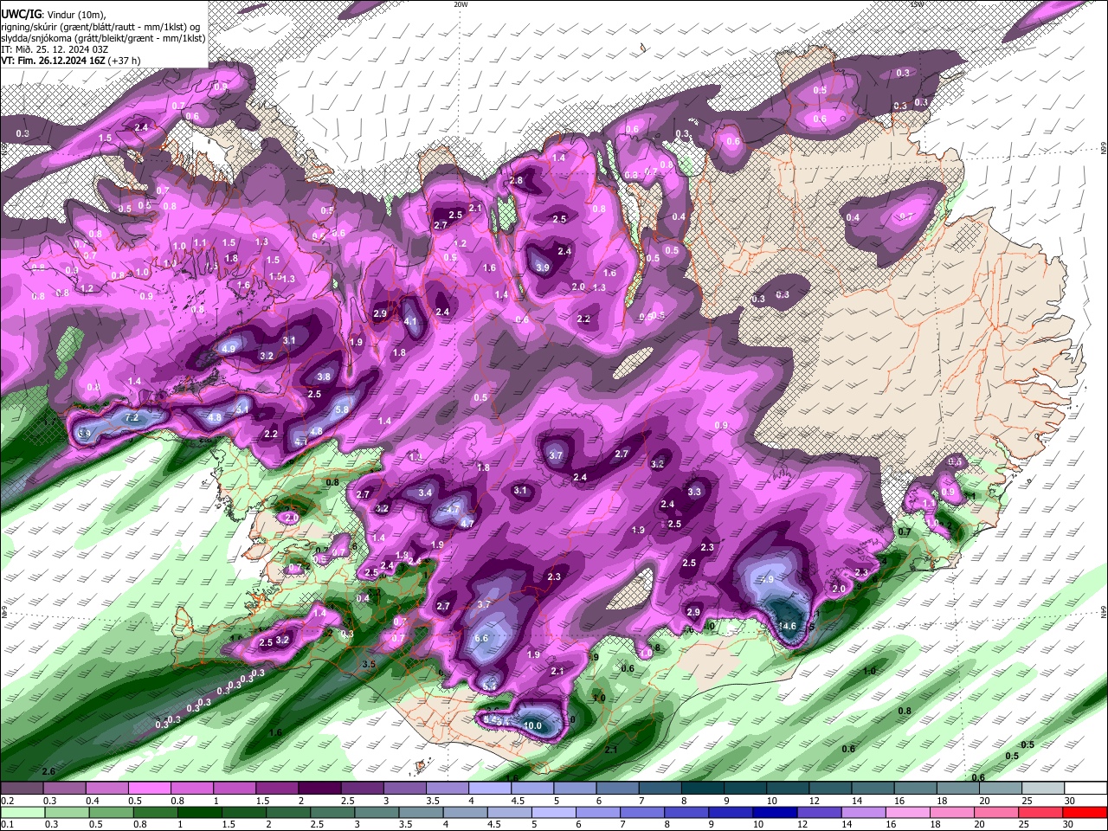Pick snow-scale swatch between 25 and 30

[1043, 789]
